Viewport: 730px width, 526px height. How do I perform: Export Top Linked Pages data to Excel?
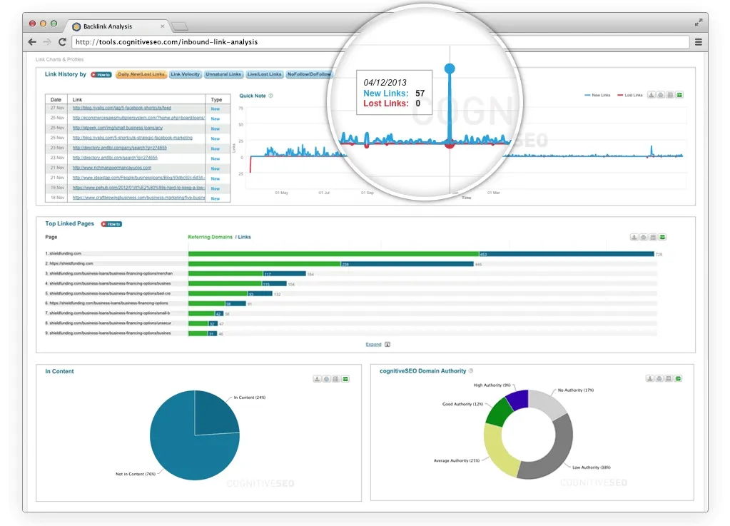click(662, 237)
